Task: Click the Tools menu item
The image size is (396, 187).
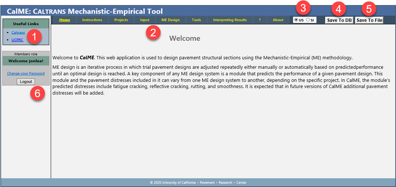Action: click(x=196, y=20)
